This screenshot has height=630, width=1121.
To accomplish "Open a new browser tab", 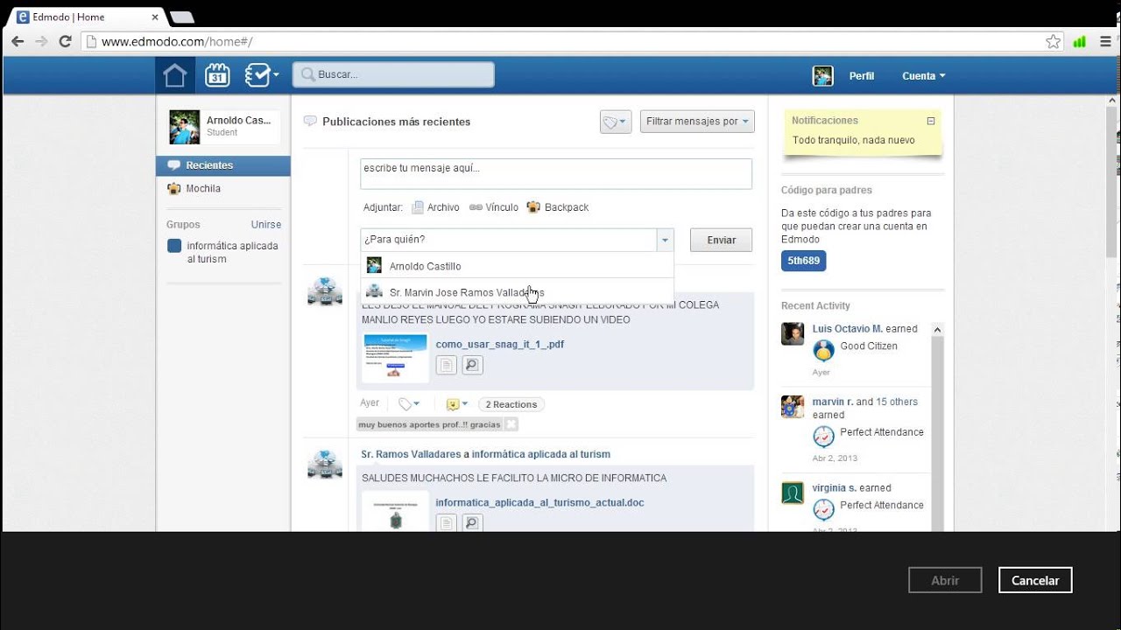I will 181,17.
